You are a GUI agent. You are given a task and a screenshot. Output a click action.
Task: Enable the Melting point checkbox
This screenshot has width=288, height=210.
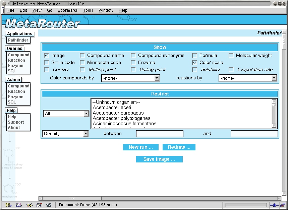(x=82, y=70)
